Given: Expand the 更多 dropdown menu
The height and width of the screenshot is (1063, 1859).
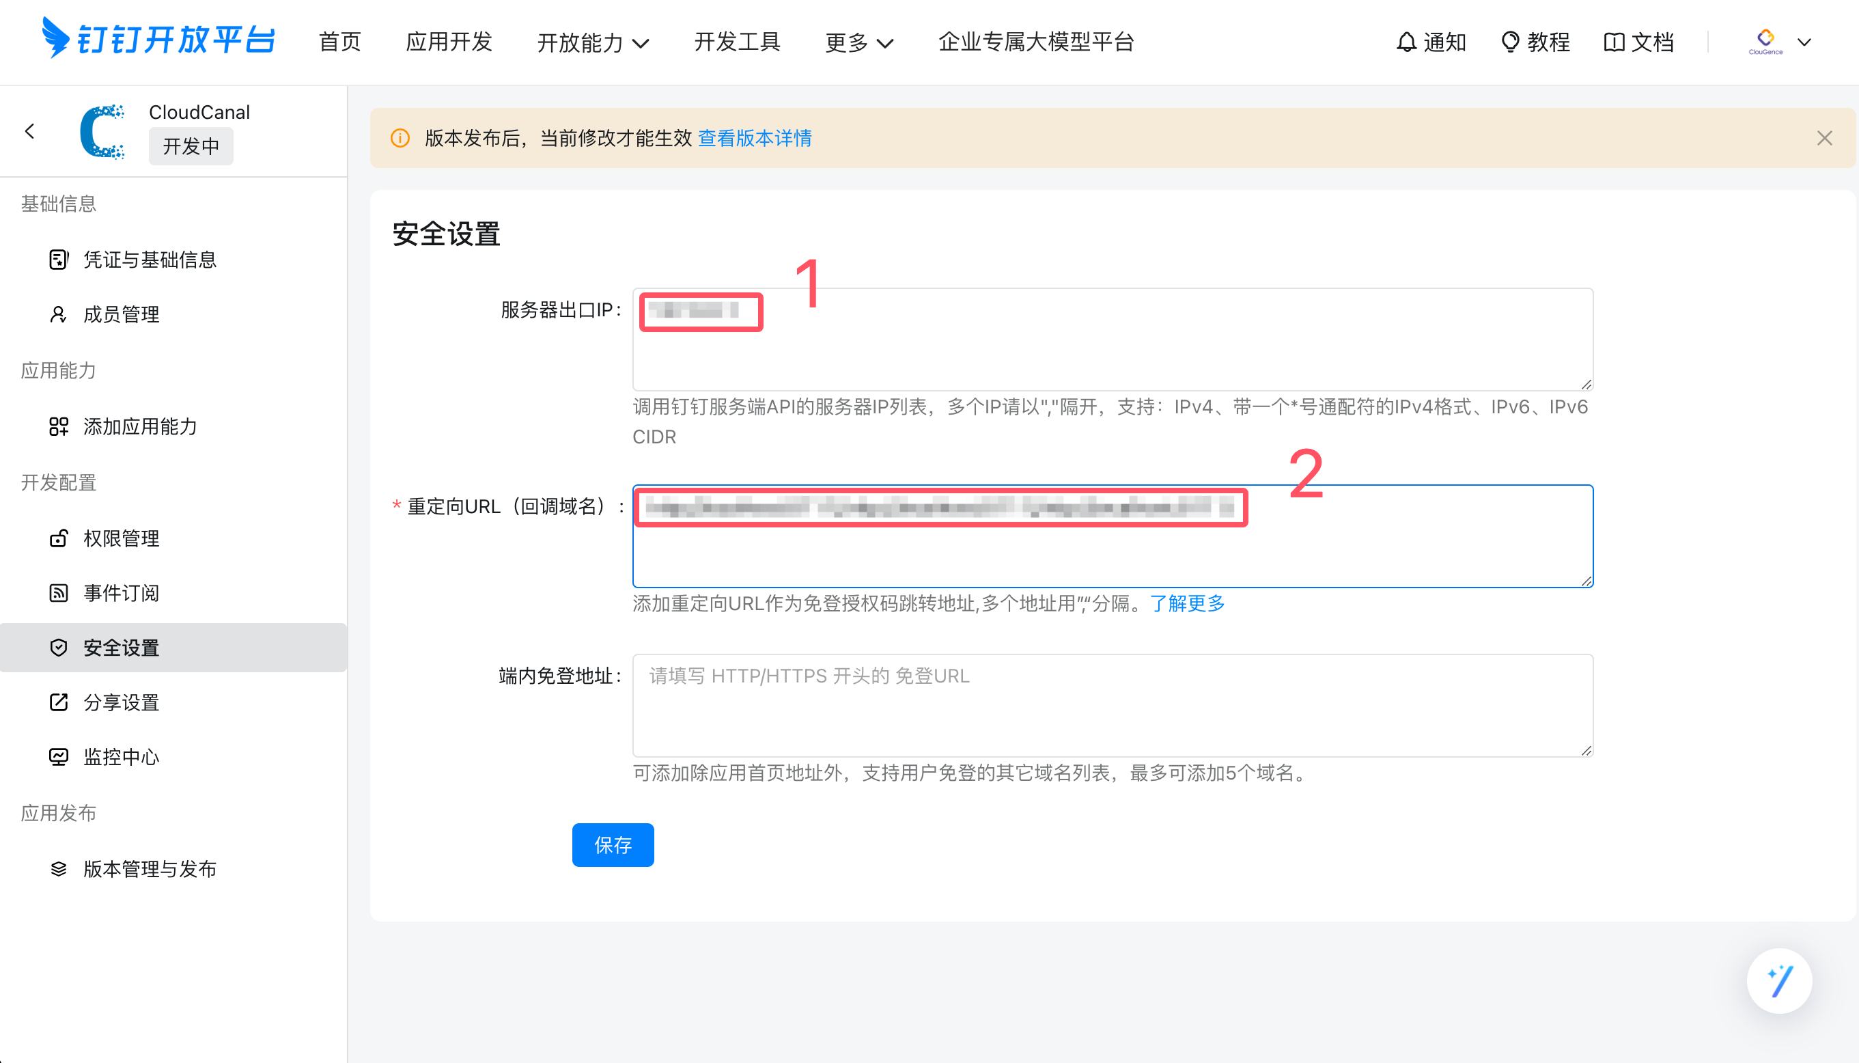Looking at the screenshot, I should click(x=858, y=42).
